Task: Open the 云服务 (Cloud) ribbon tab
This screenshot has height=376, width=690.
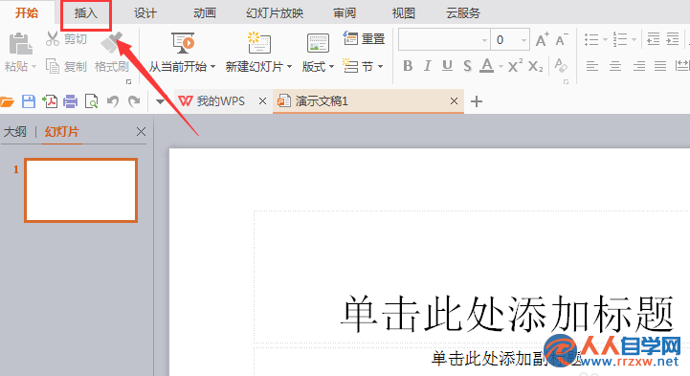Action: click(x=463, y=13)
